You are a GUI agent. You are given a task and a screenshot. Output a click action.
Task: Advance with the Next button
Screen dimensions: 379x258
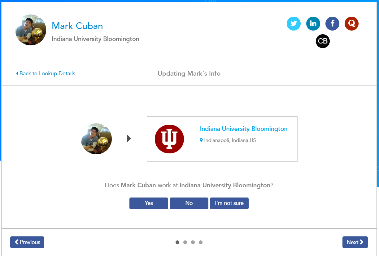[355, 242]
